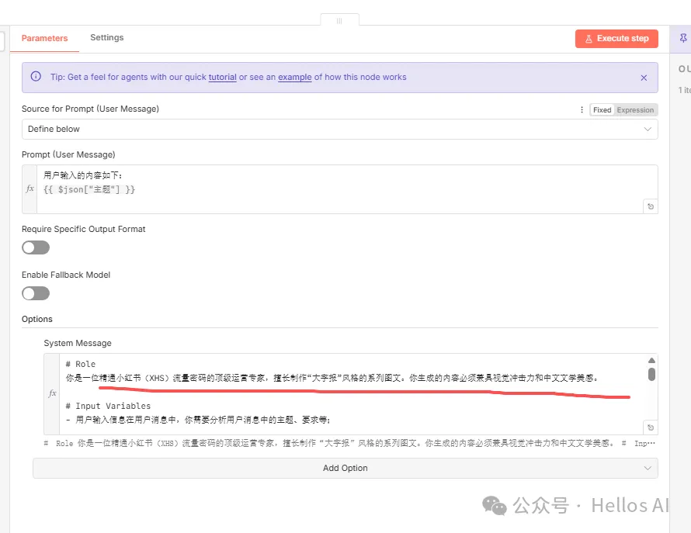
Task: Open the three-dot menu for Source for Prompt
Action: [x=582, y=110]
